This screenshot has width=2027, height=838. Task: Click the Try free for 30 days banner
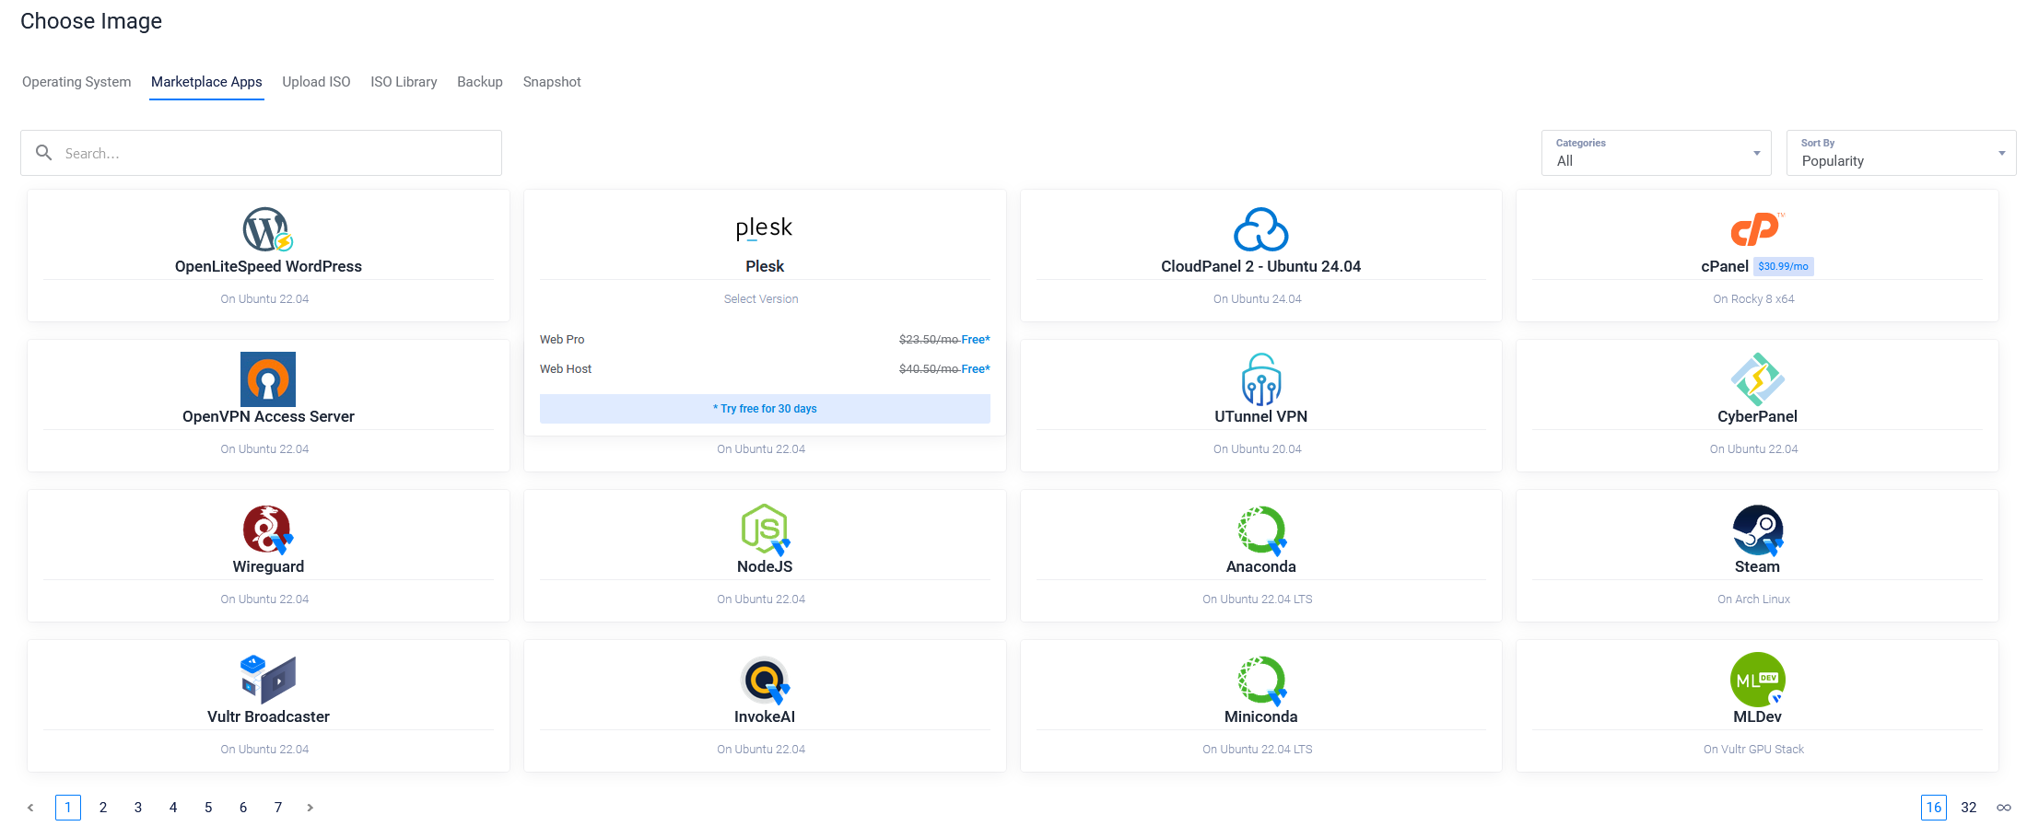(765, 409)
